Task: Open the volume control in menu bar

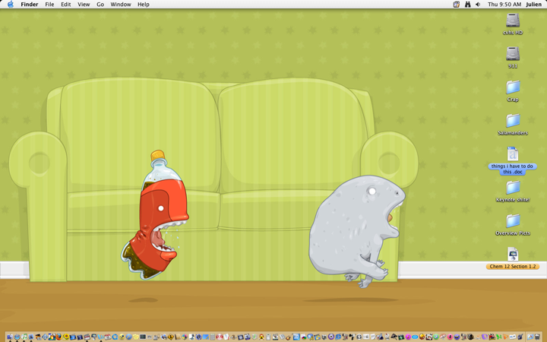Action: 479,5
